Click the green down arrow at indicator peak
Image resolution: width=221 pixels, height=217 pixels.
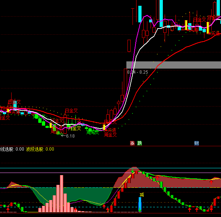133,170
